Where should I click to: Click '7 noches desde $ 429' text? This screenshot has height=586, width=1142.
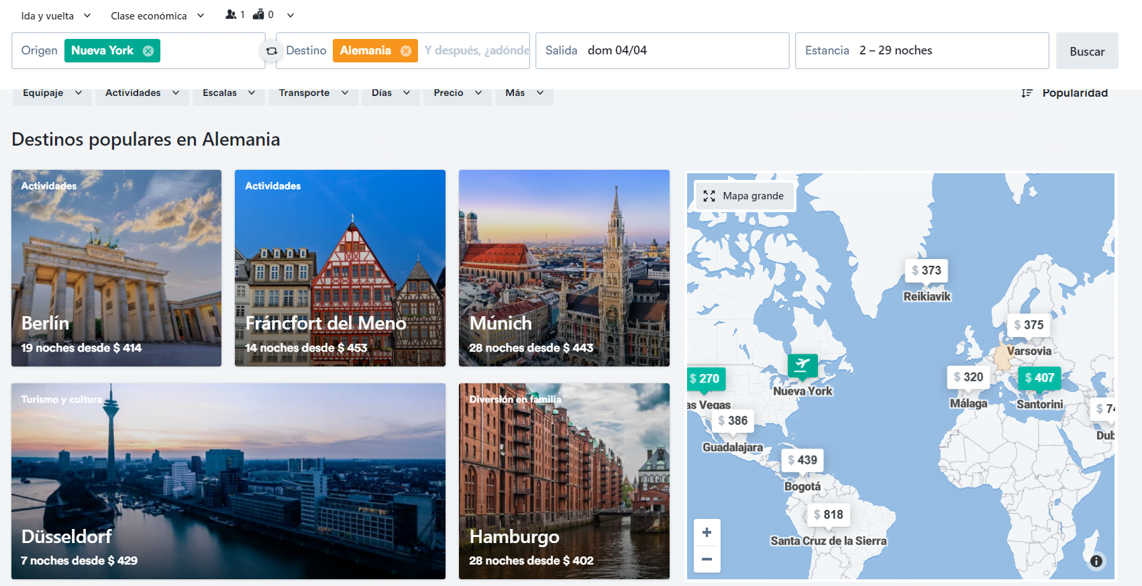point(79,560)
